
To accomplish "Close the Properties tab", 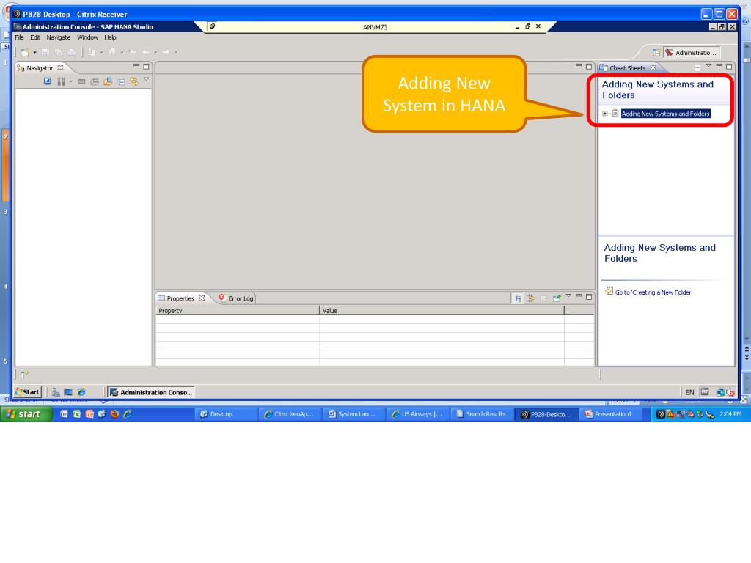I will [x=202, y=298].
